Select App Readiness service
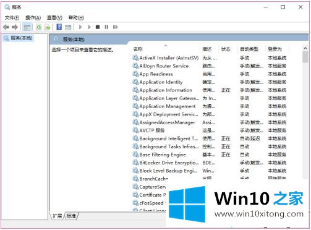Screen dimensions: 311x230 210,74
